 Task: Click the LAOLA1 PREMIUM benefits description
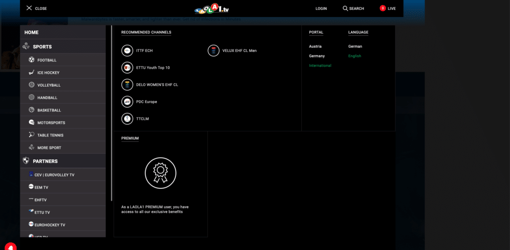[x=155, y=209]
